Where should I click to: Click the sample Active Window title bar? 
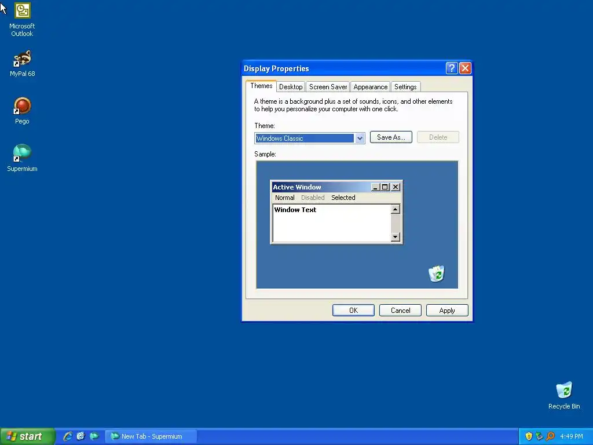click(321, 187)
